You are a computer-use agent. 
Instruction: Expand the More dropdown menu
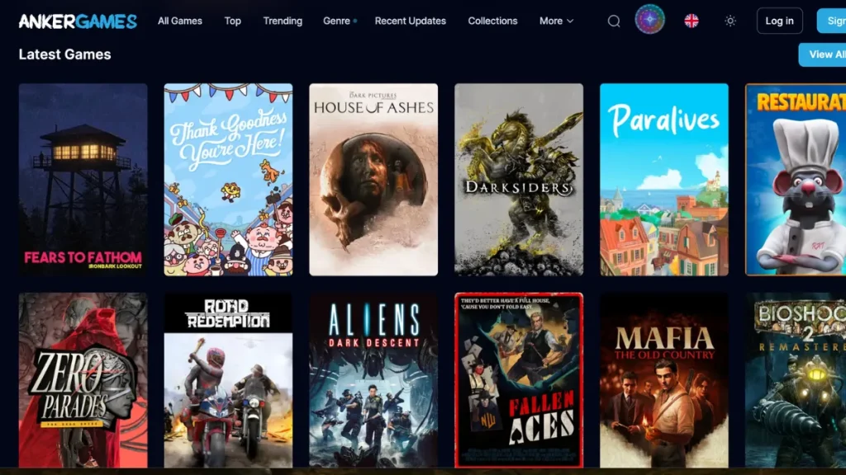(x=556, y=21)
